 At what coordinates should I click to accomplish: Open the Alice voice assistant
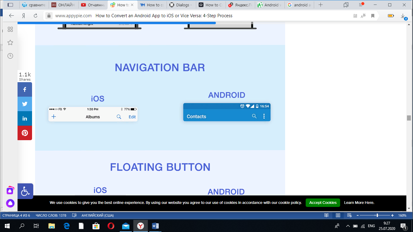[10, 203]
